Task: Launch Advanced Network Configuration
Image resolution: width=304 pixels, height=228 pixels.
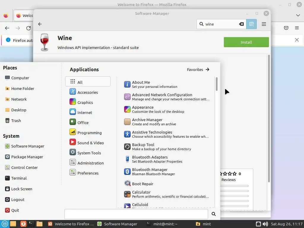Action: [x=167, y=97]
